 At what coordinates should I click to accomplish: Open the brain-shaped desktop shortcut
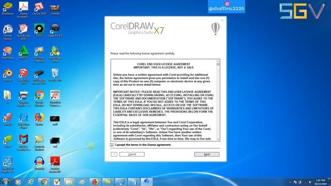(x=8, y=53)
